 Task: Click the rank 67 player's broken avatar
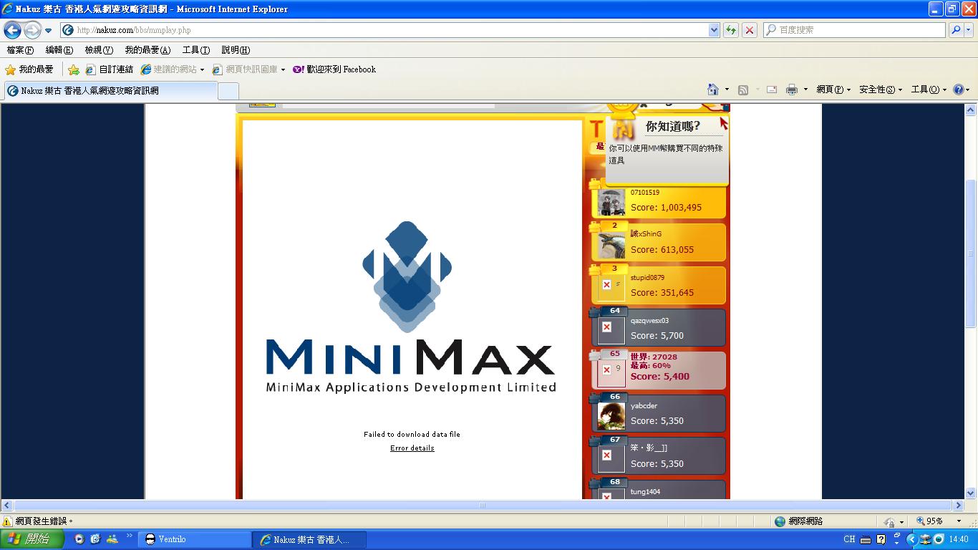(611, 459)
